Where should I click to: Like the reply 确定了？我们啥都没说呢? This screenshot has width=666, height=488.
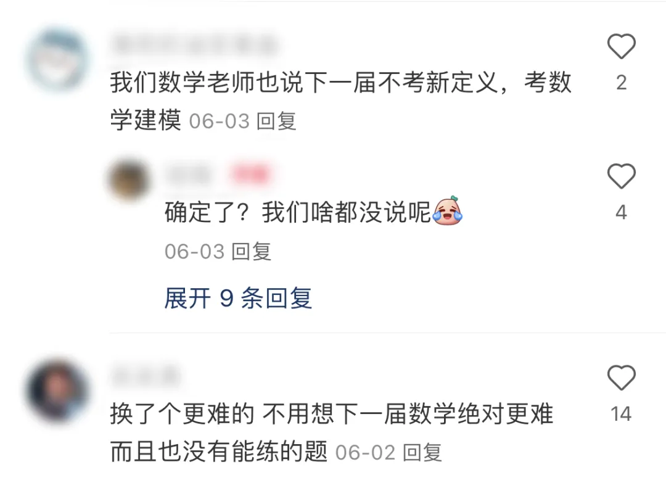(621, 176)
